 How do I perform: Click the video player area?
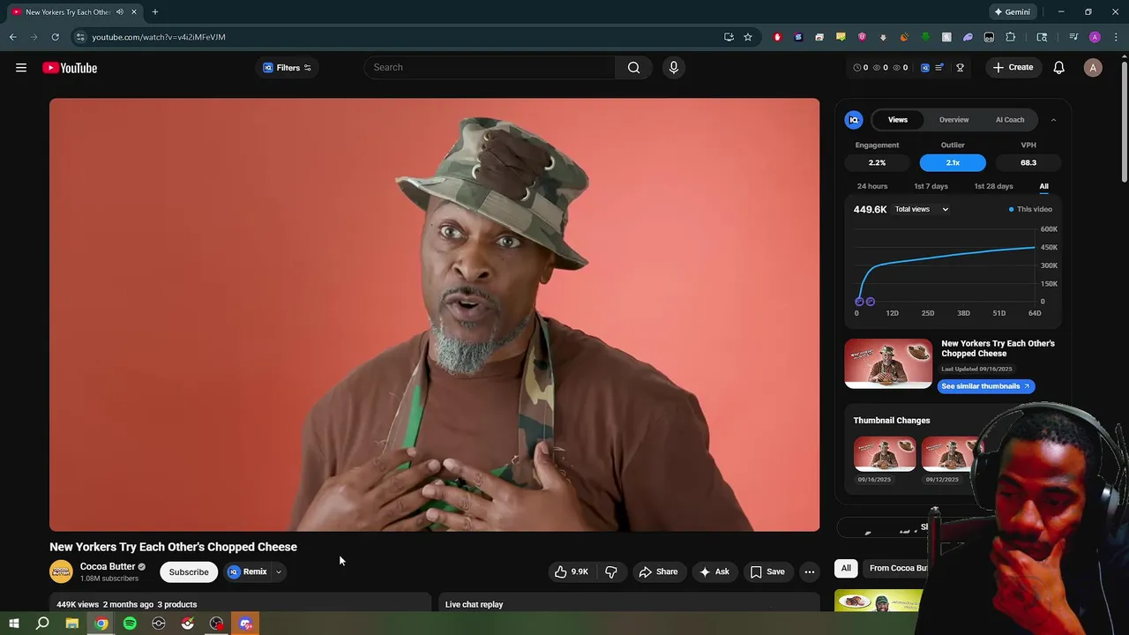click(434, 315)
